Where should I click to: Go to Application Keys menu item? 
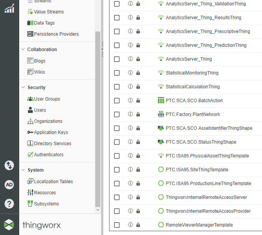[51, 132]
